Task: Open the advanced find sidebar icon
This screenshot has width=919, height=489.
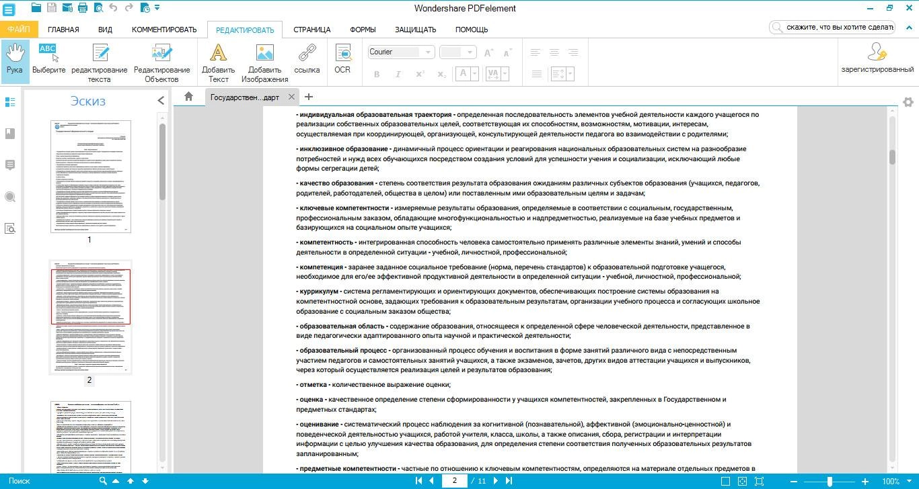Action: coord(10,228)
